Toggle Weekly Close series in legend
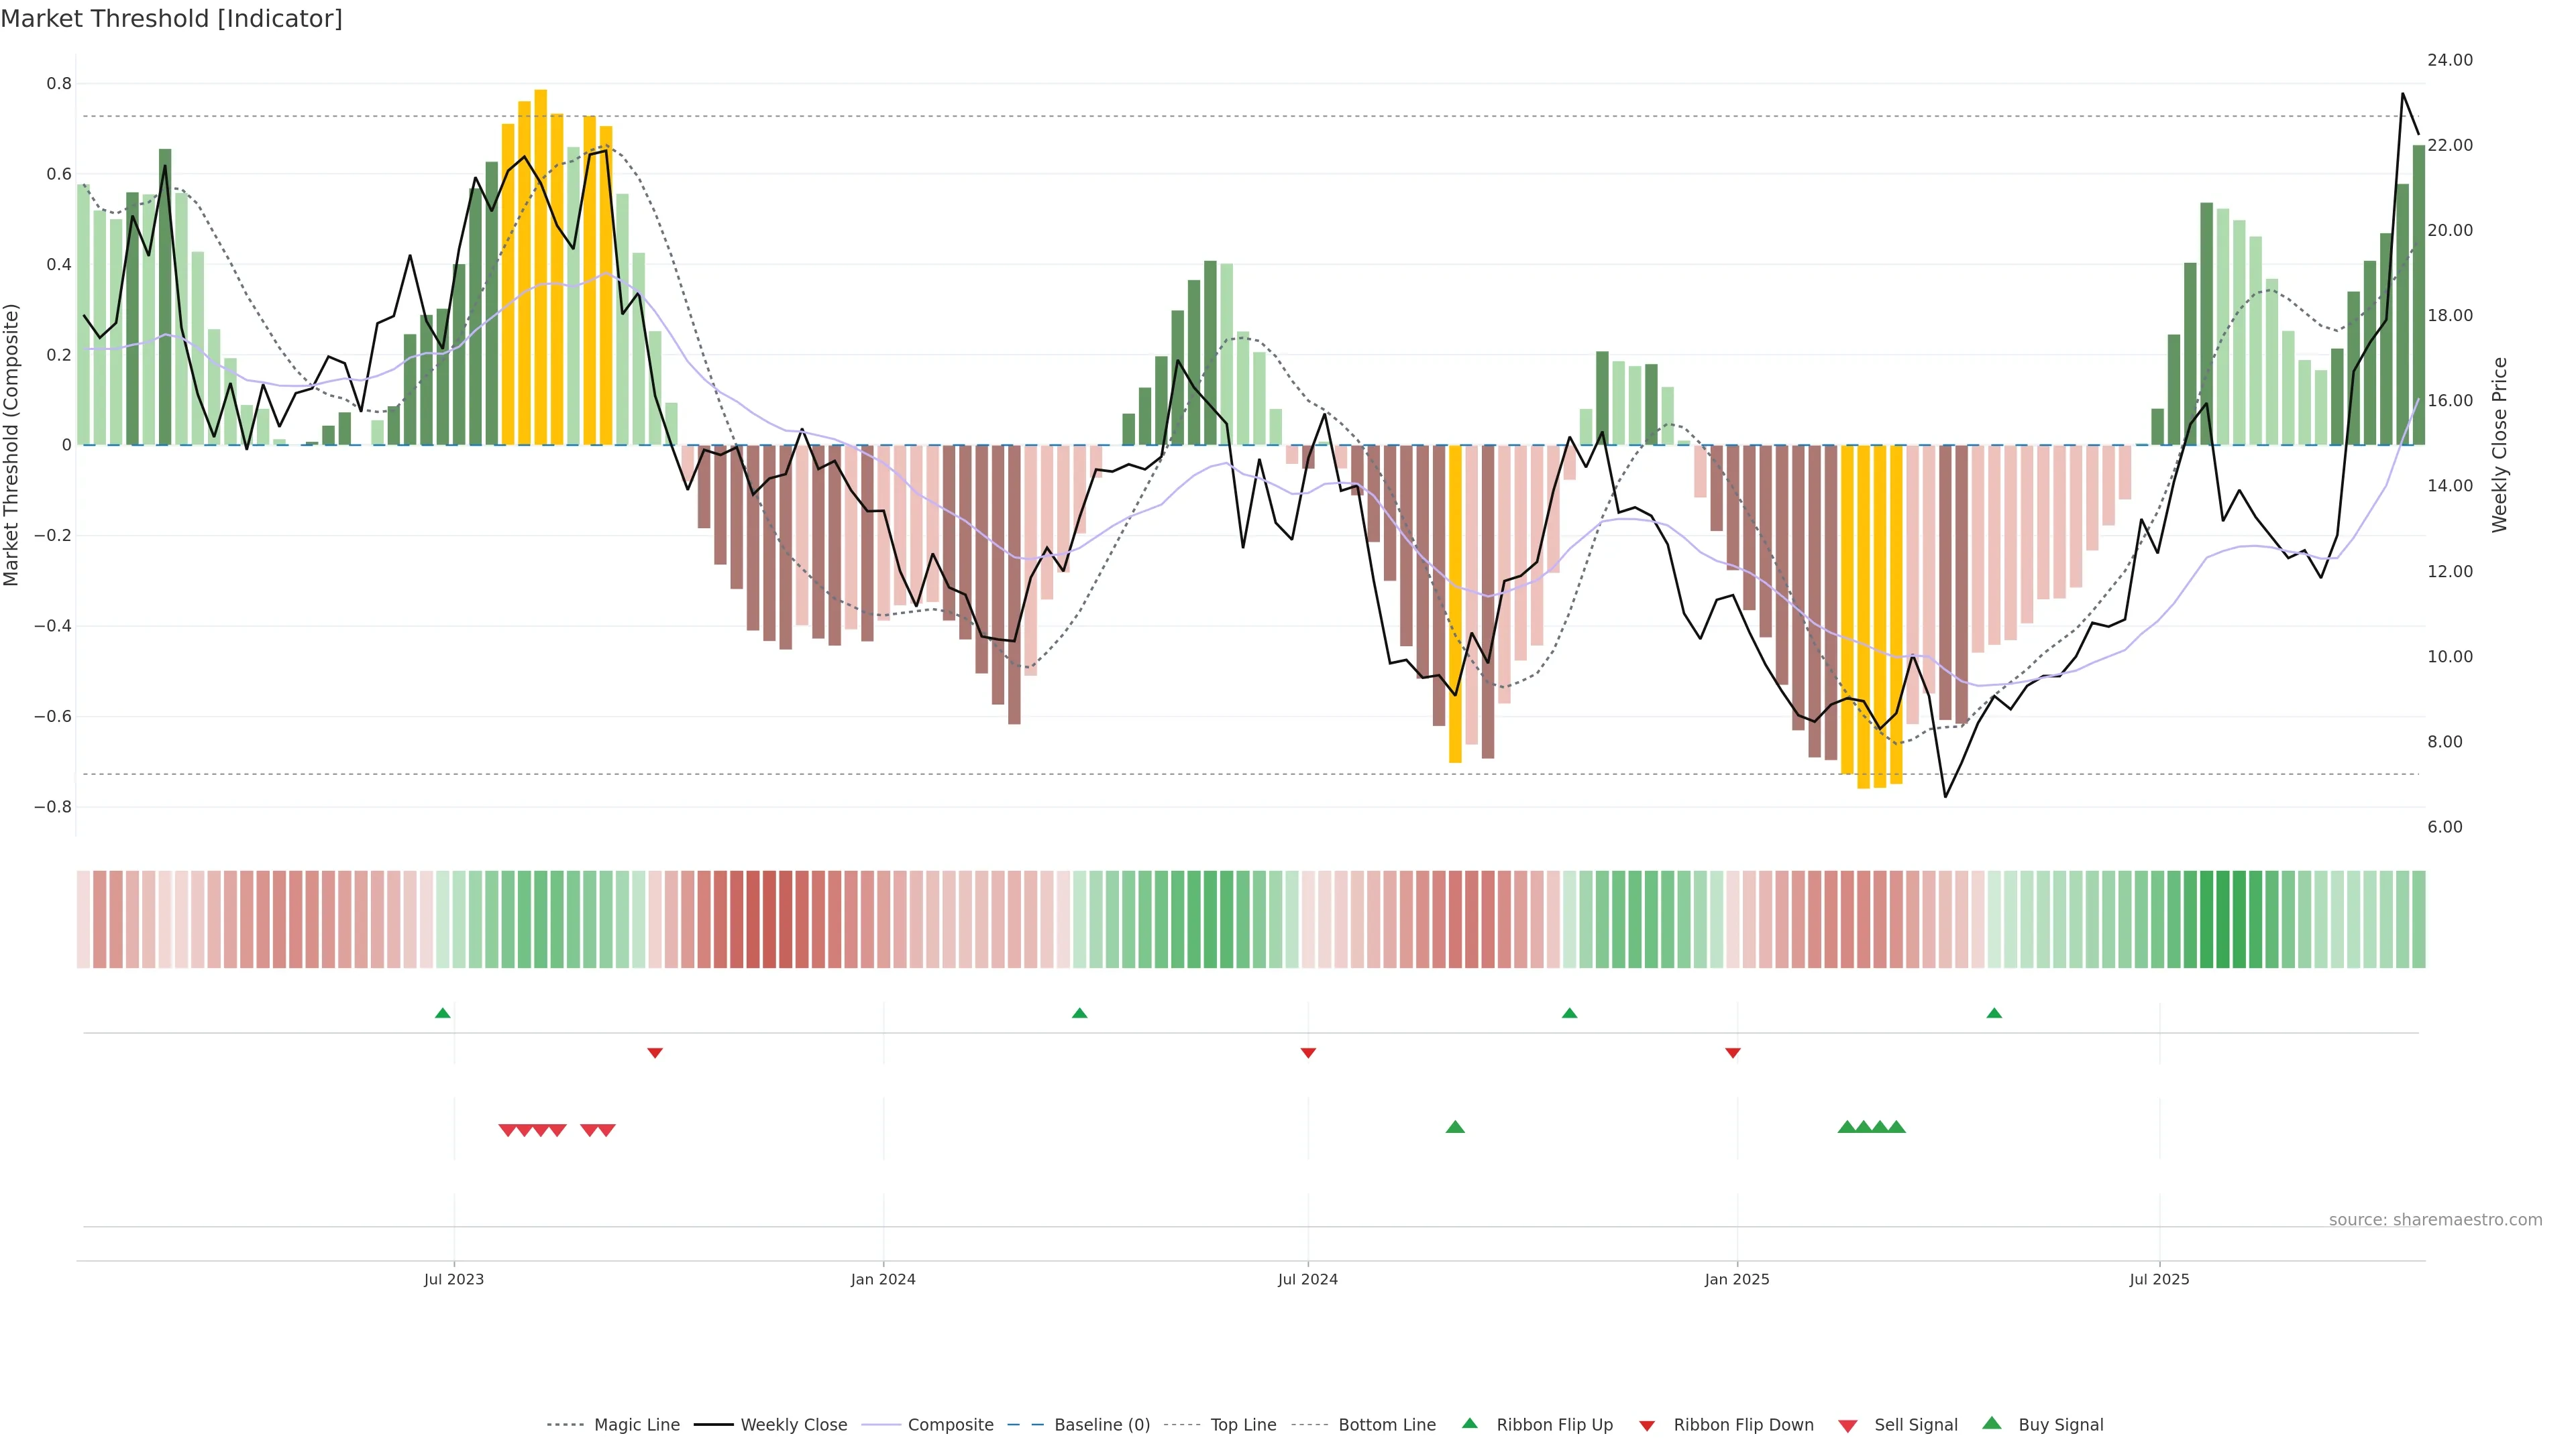2576x1448 pixels. [793, 1425]
